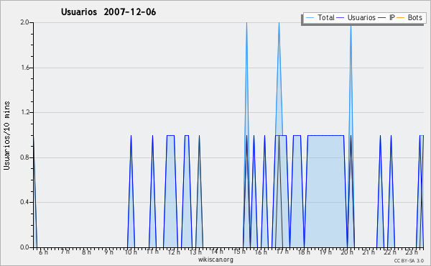Click the wikiscan.org text below the chart
Viewport: 431px width, 266px height.
pyautogui.click(x=215, y=260)
